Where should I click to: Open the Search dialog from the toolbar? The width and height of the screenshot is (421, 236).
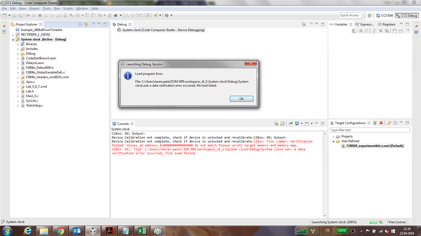coord(148,15)
